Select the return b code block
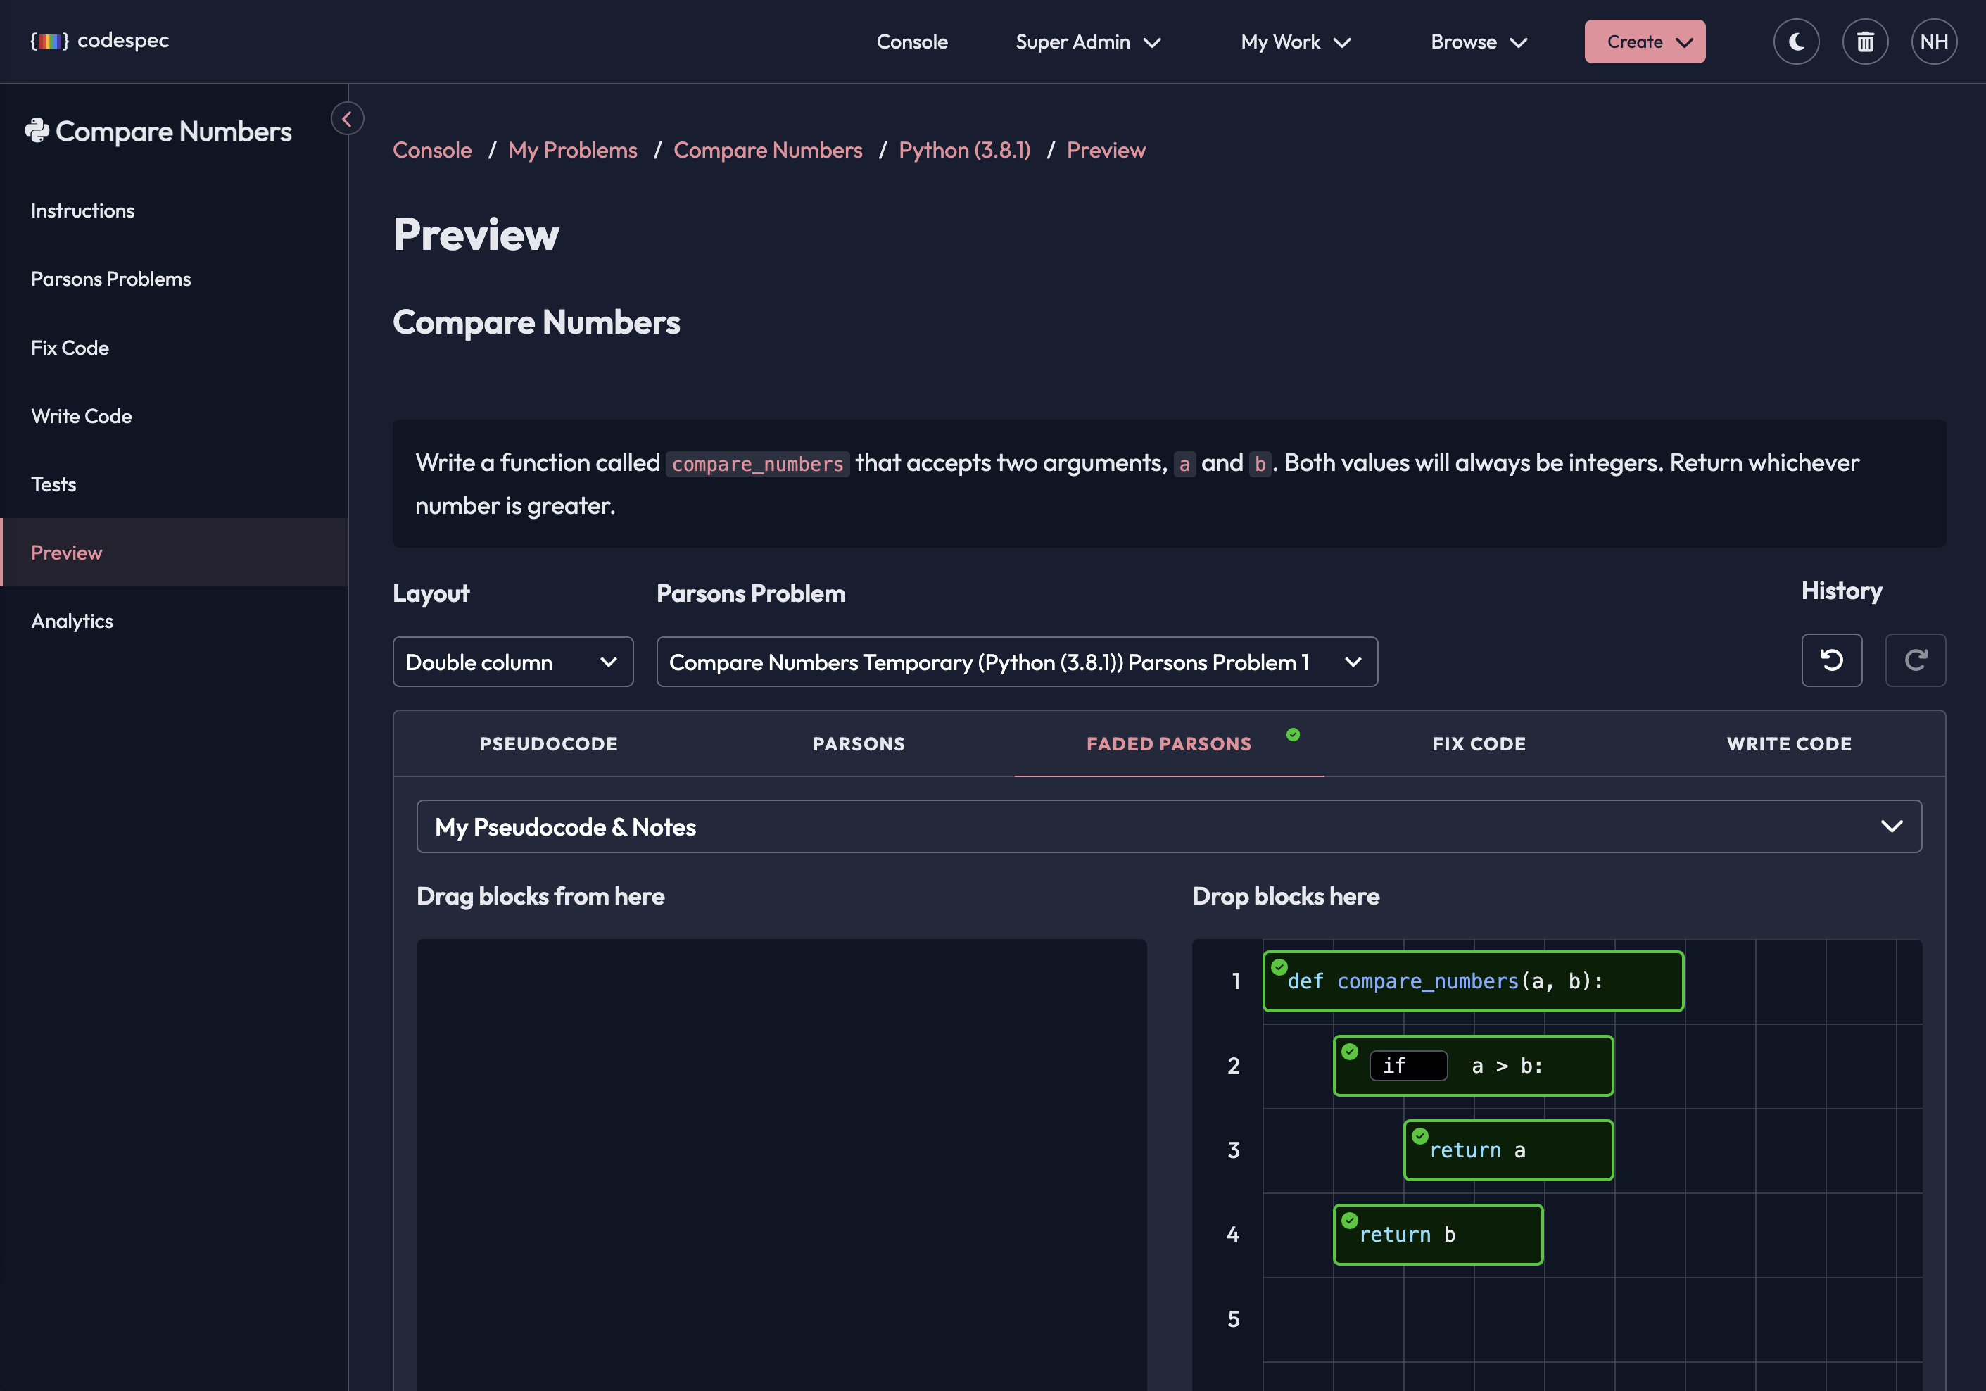This screenshot has height=1391, width=1986. tap(1438, 1235)
